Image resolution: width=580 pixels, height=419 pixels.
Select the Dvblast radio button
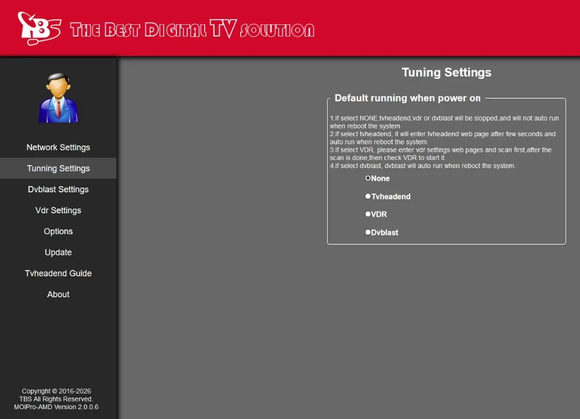click(368, 232)
